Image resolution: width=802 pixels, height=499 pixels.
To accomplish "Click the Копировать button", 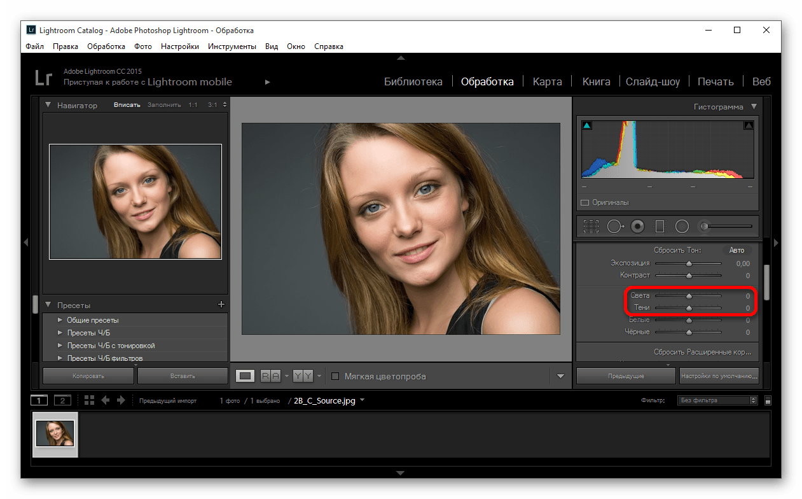I will click(x=88, y=376).
